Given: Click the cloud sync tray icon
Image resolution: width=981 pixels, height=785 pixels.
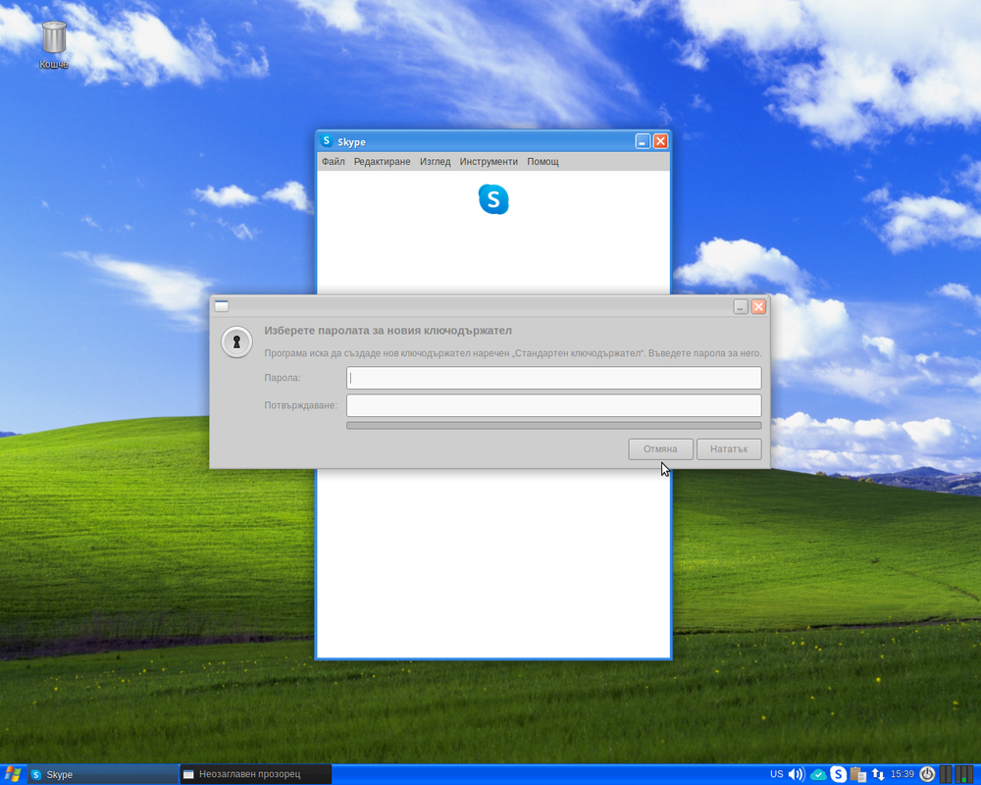Looking at the screenshot, I should [818, 774].
